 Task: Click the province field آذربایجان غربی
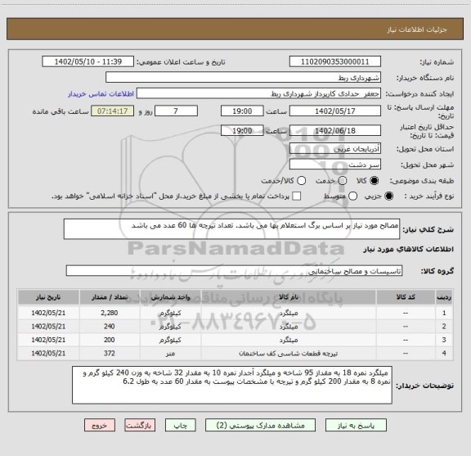(335, 148)
